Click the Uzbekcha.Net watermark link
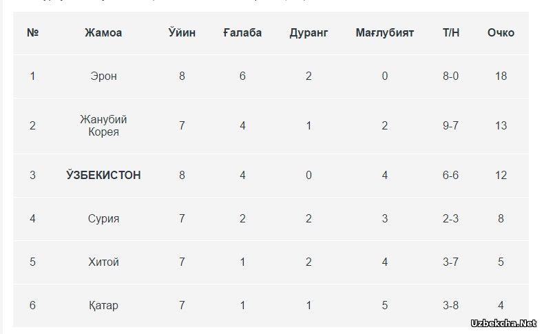 (504, 323)
